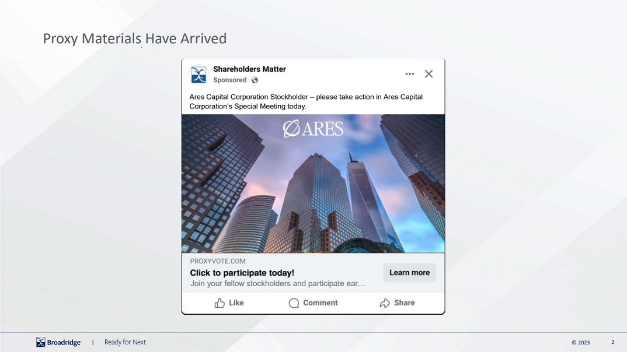Image resolution: width=627 pixels, height=352 pixels.
Task: Click the Ares Capital Corporation Stockholder post text
Action: tap(306, 101)
